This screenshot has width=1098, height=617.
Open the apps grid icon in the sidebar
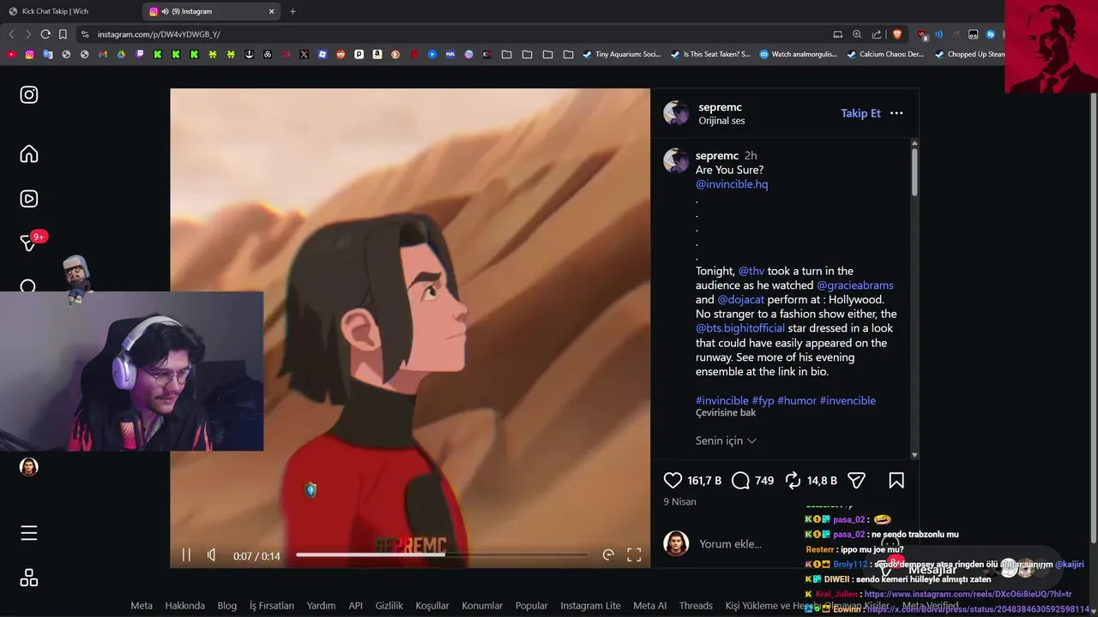coord(29,578)
